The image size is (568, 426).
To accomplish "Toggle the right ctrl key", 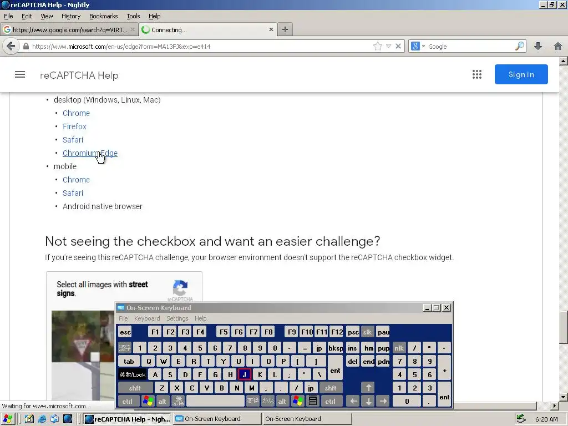I will coord(330,402).
